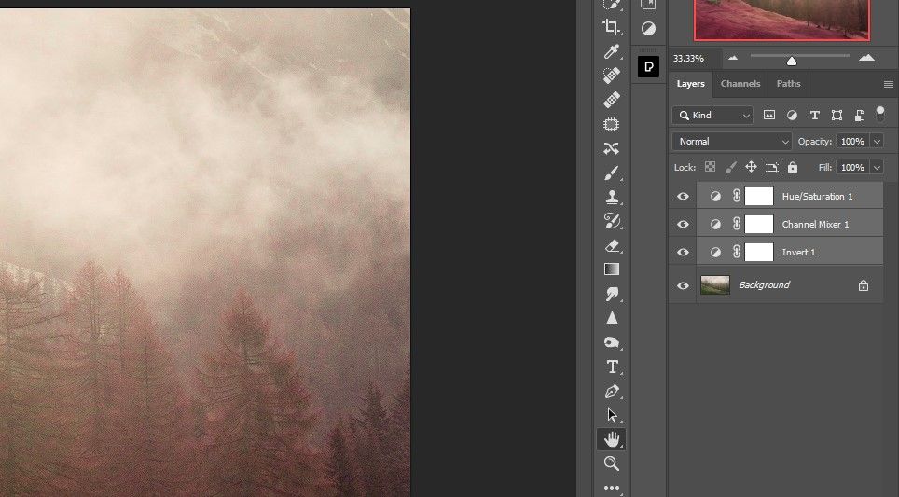Image resolution: width=899 pixels, height=497 pixels.
Task: Select the History Brush tool
Action: point(611,221)
